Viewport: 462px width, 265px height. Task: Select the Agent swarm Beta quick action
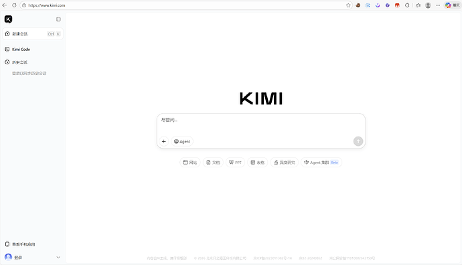point(321,162)
